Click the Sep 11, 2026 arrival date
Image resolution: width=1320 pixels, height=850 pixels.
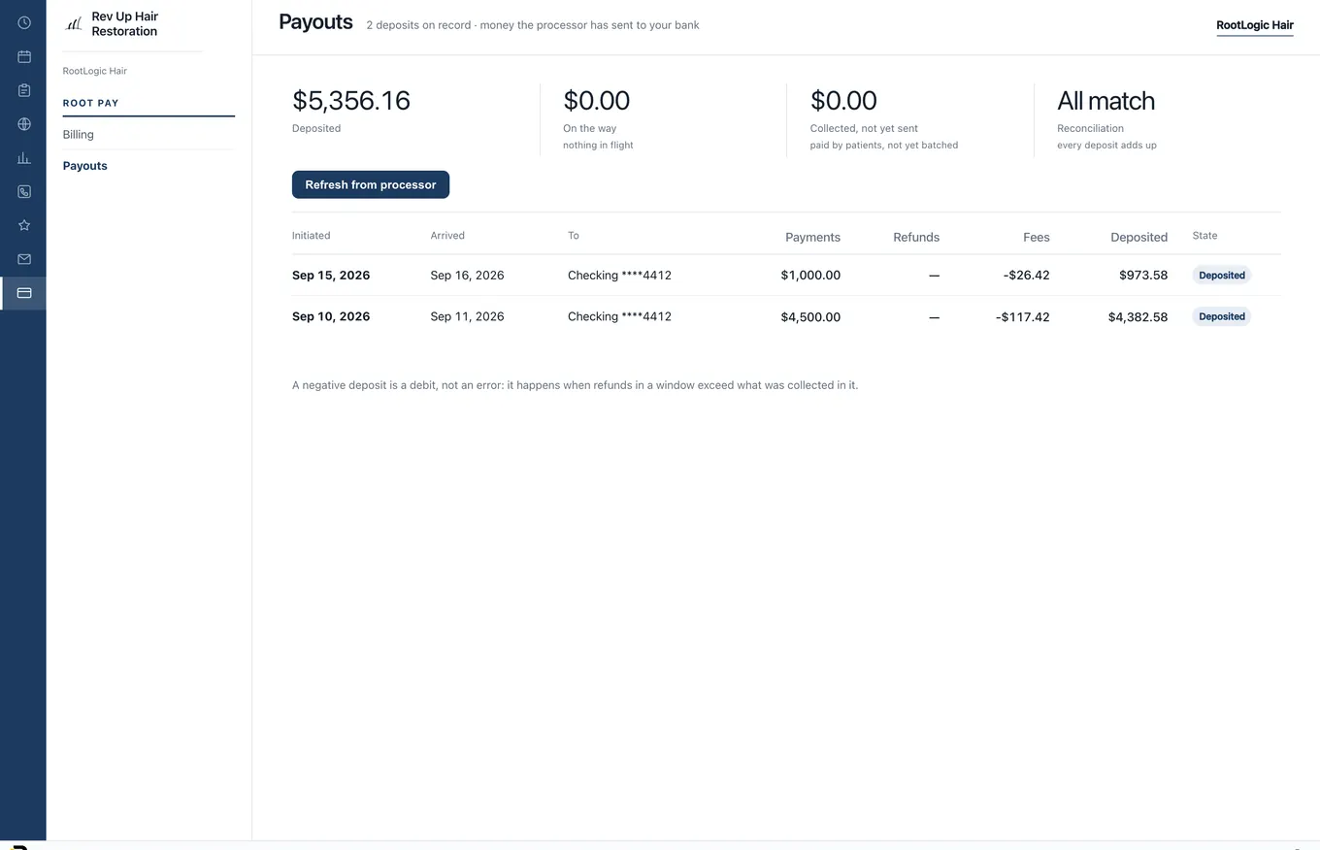[x=467, y=316]
